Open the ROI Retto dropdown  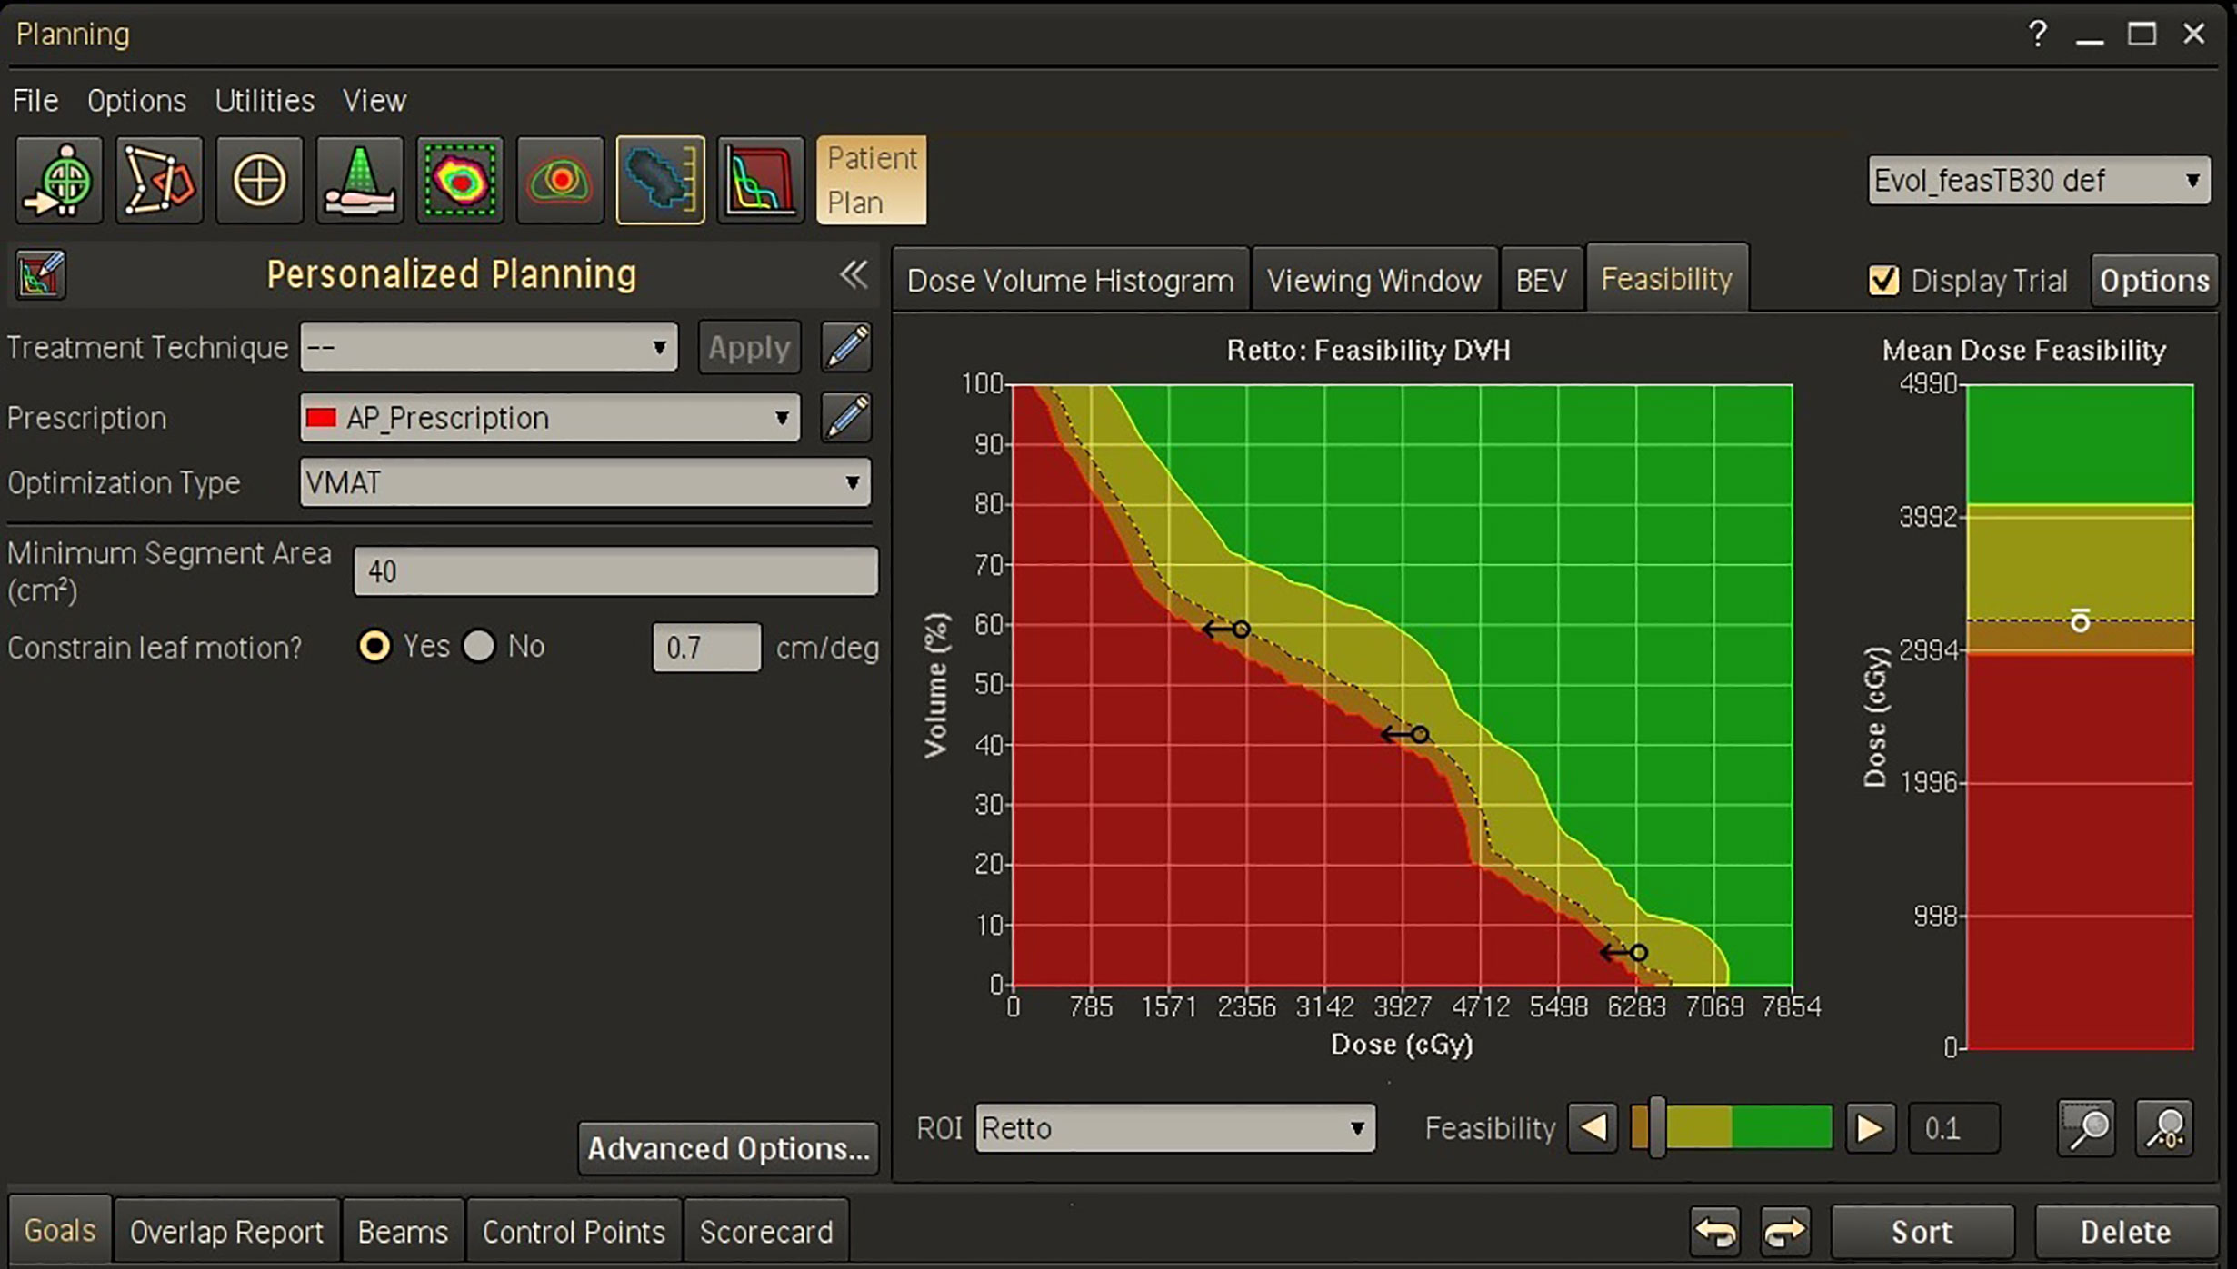(1175, 1128)
